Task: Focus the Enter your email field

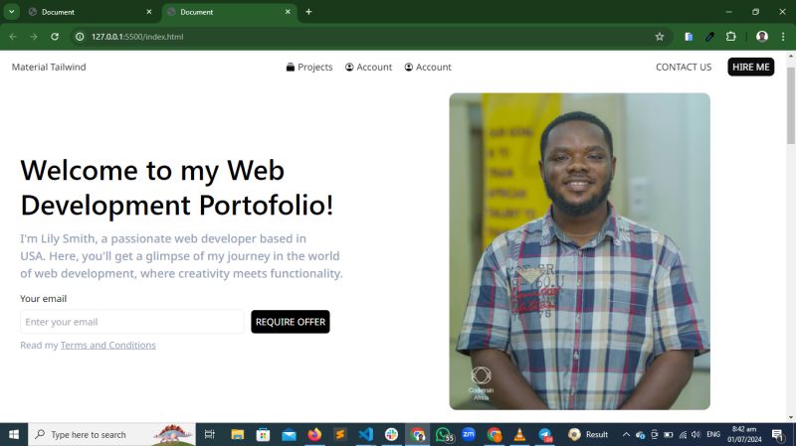Action: tap(132, 322)
